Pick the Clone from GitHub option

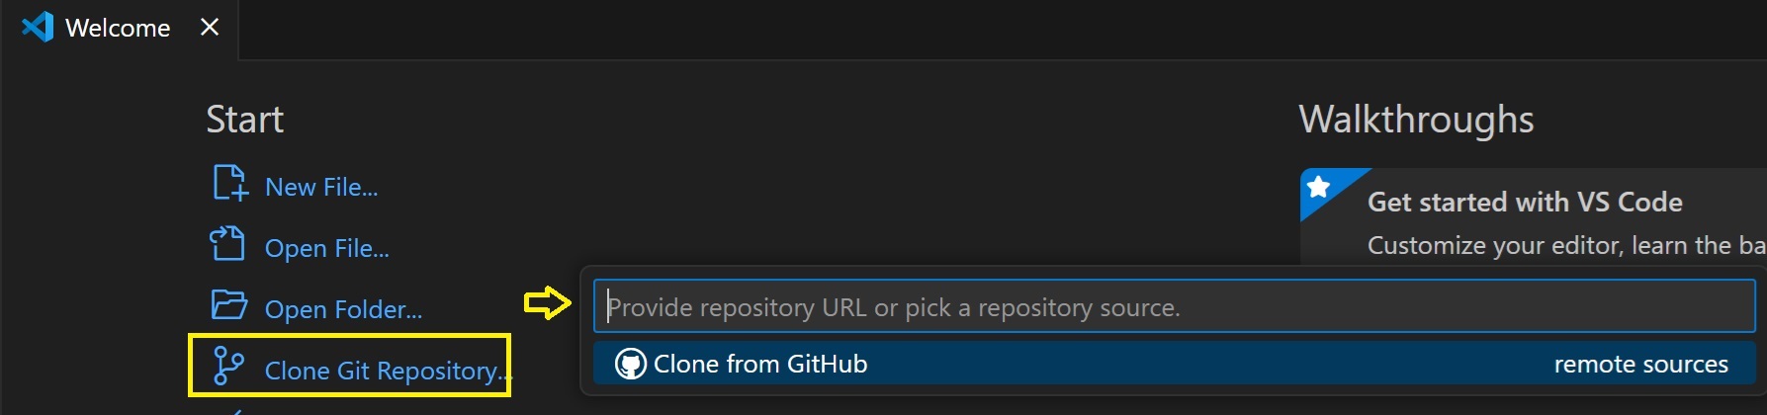[760, 364]
